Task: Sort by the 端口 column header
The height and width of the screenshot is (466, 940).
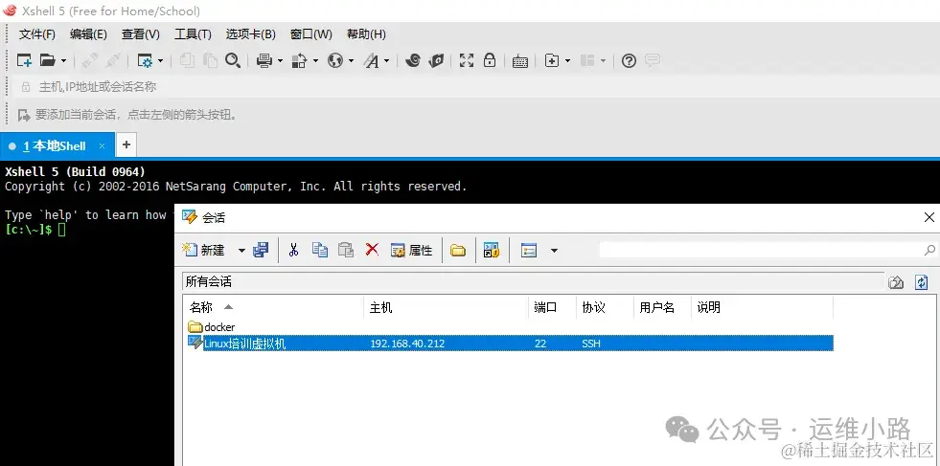Action: pyautogui.click(x=552, y=307)
